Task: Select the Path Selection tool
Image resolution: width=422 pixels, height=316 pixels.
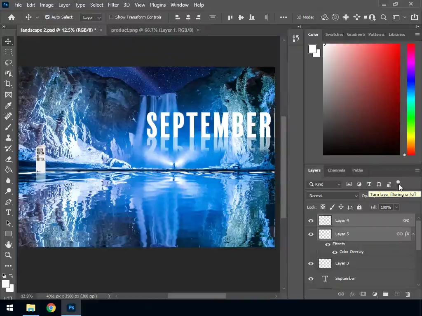Action: (8, 223)
